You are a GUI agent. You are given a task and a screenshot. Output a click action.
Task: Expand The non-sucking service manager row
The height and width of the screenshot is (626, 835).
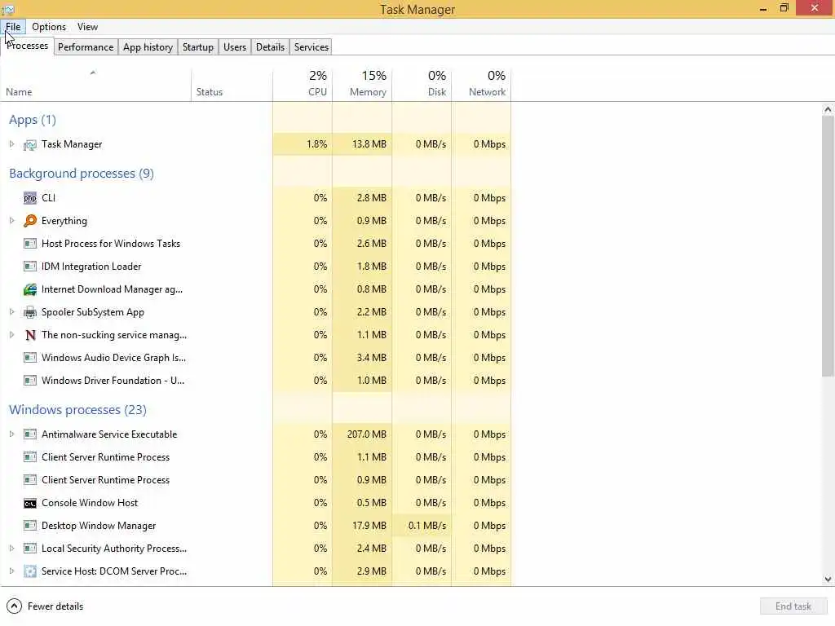coord(11,335)
